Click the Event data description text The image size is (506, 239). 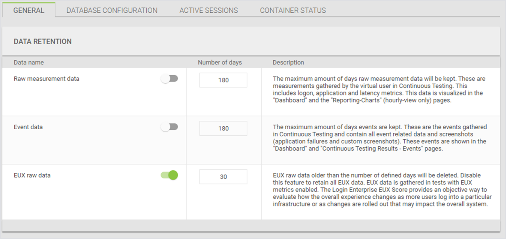coord(380,138)
